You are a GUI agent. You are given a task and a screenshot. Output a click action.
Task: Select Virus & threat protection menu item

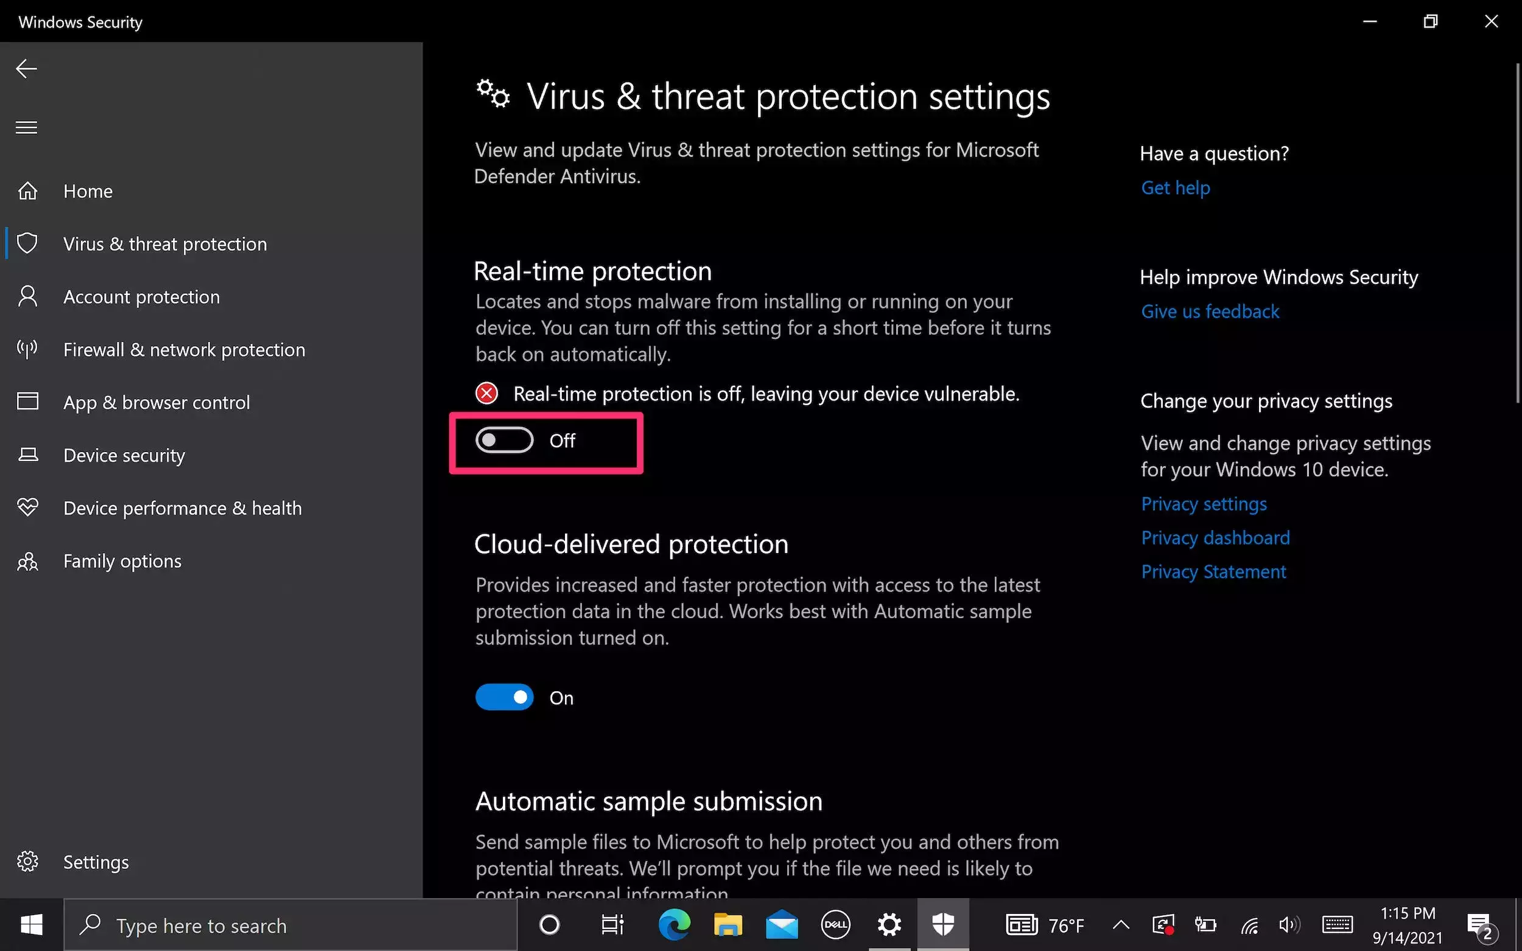click(x=165, y=243)
